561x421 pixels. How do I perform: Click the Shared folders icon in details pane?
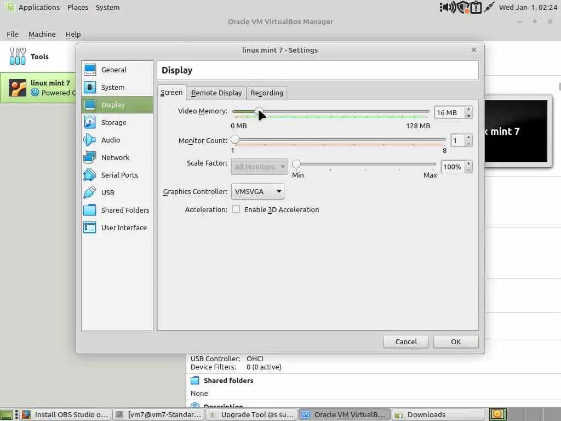click(195, 380)
